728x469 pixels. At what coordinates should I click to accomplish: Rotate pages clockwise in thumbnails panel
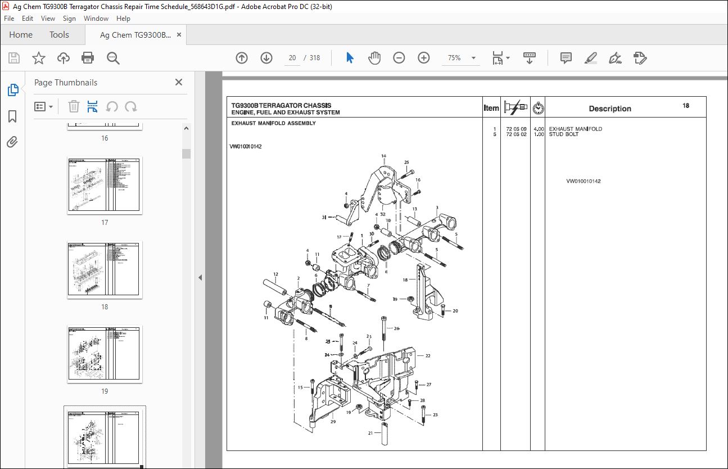[x=131, y=106]
